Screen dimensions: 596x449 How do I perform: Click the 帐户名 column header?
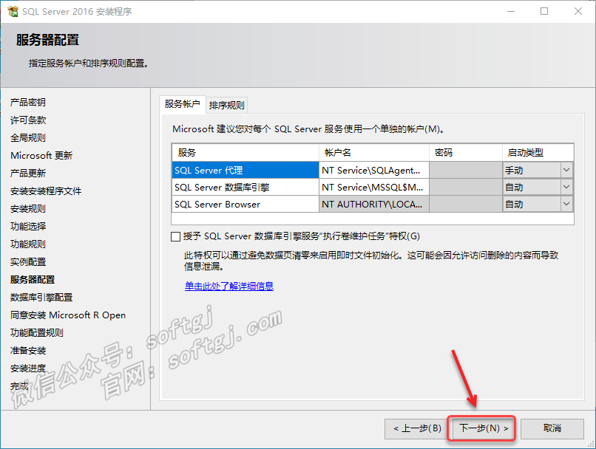point(374,153)
